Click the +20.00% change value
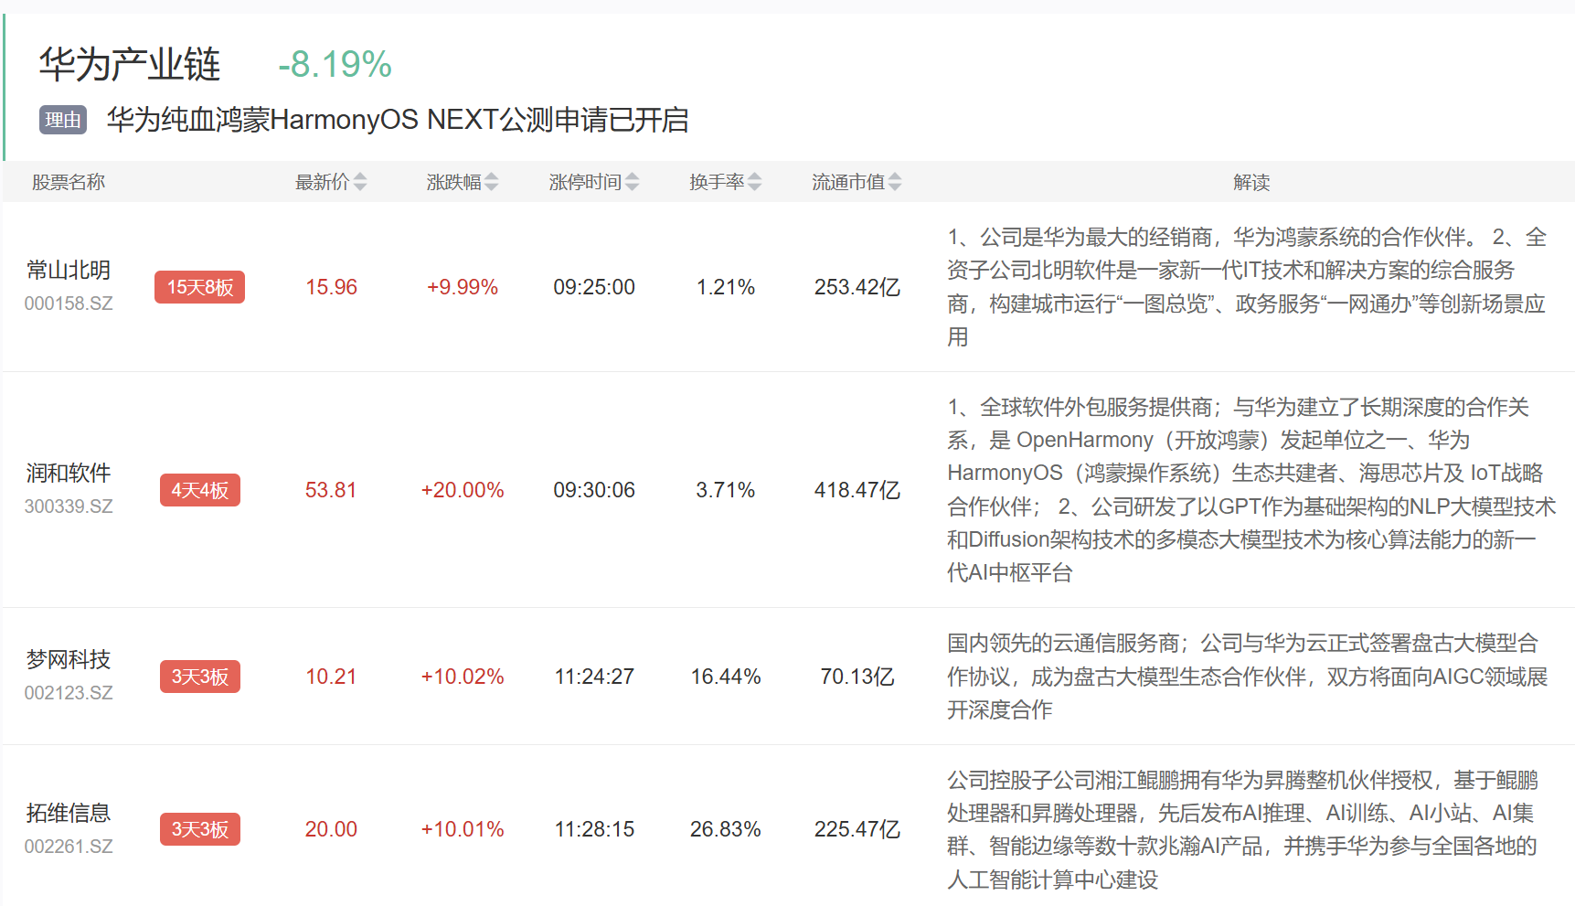The image size is (1575, 906). 463,490
